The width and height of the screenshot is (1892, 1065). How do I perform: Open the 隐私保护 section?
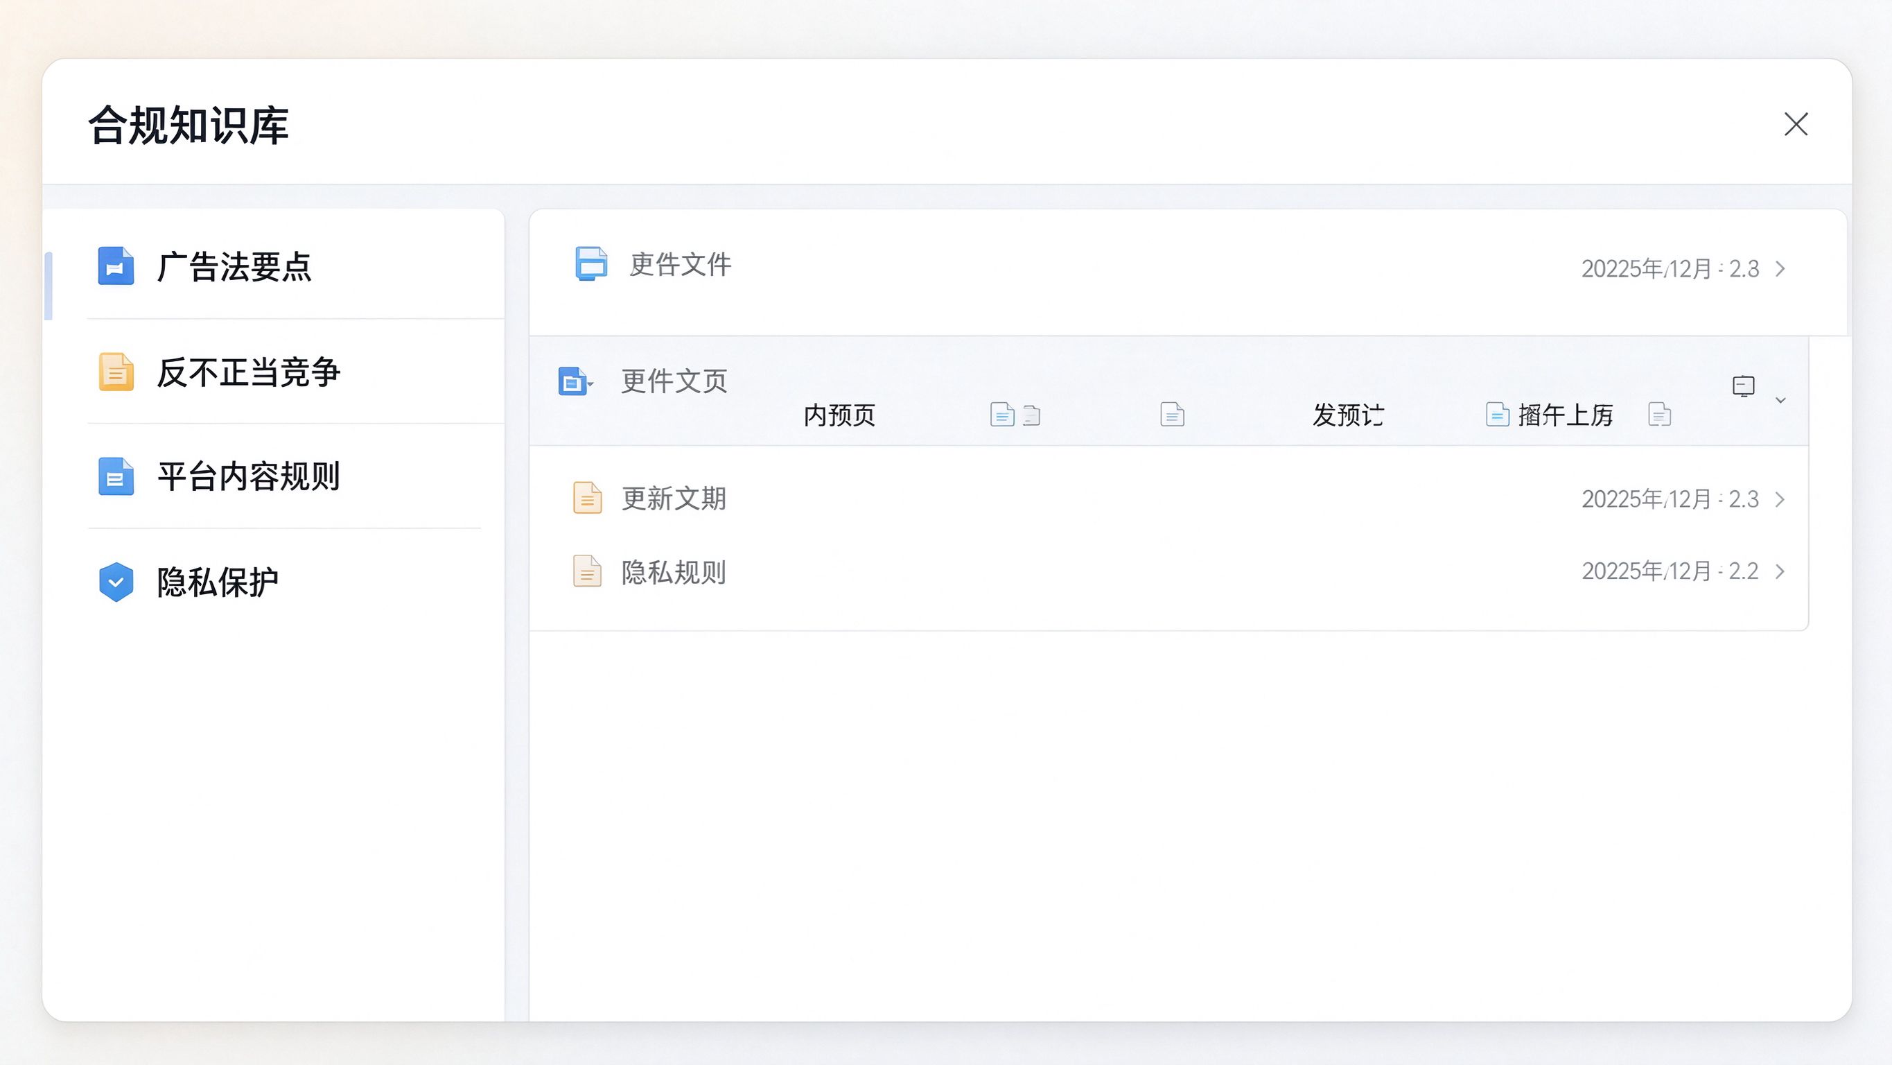[273, 582]
